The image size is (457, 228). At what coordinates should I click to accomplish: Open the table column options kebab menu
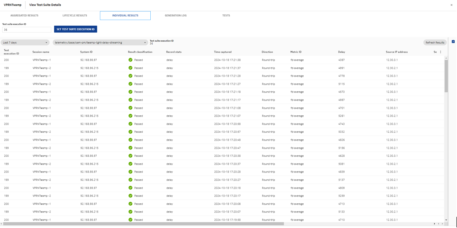[441, 52]
